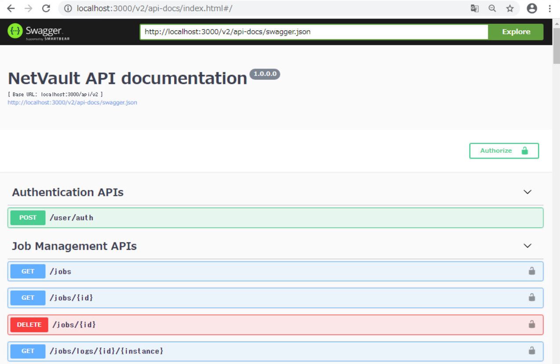Open the swagger.json link under the title
The height and width of the screenshot is (364, 560).
click(x=73, y=102)
